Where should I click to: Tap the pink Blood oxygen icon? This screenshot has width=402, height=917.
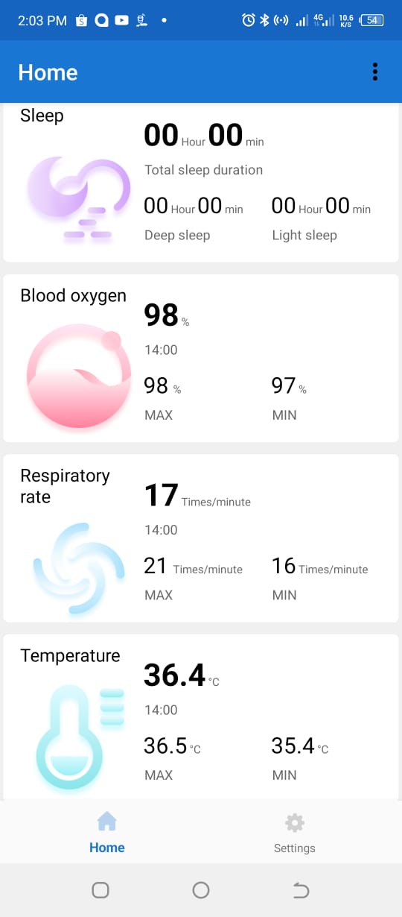tap(74, 376)
